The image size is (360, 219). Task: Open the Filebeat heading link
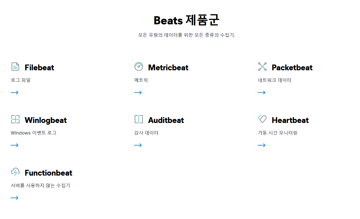pos(39,68)
